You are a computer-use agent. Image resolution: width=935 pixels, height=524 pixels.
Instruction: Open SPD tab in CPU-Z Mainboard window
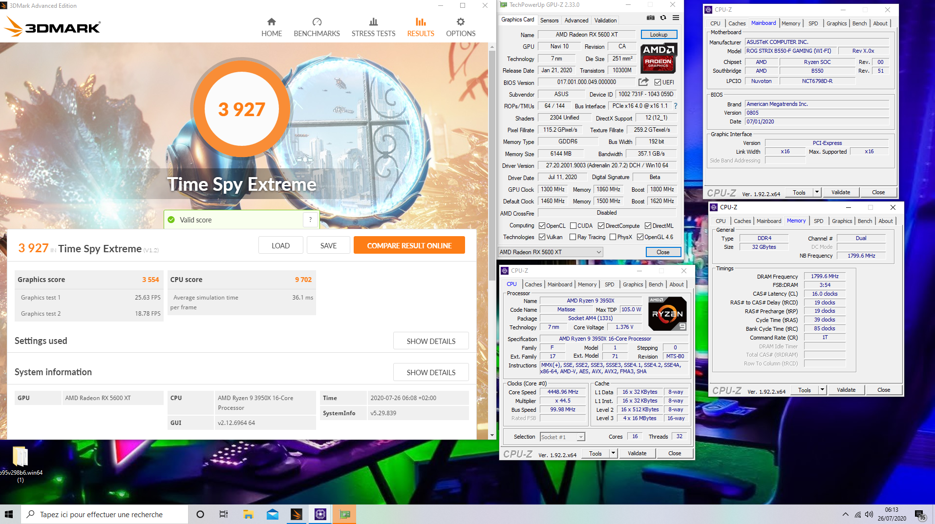(x=813, y=23)
